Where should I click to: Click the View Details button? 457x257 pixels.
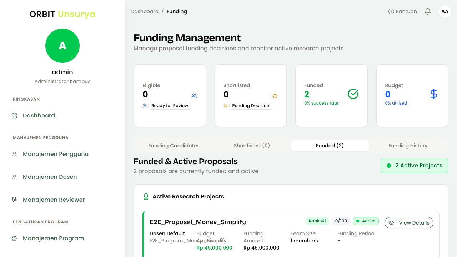pos(409,223)
